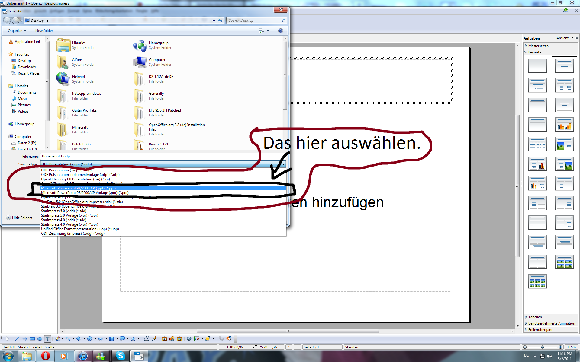
Task: Click the dialog Help question-mark icon
Action: [280, 31]
